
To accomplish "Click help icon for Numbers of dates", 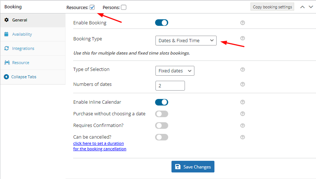I will (242, 84).
